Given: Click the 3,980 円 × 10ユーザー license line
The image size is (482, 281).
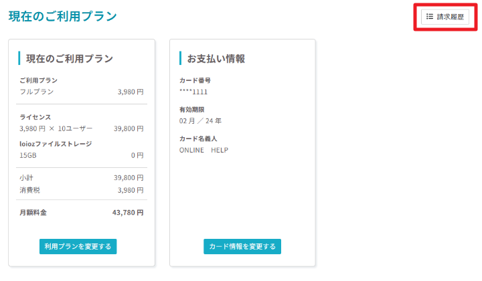Looking at the screenshot, I should [x=56, y=128].
